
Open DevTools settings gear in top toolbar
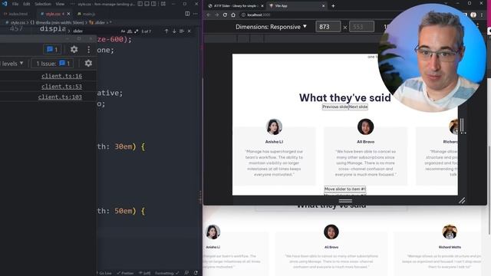coord(74,49)
